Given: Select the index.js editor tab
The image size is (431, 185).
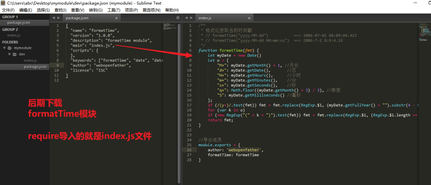Looking at the screenshot, I should pyautogui.click(x=224, y=18).
